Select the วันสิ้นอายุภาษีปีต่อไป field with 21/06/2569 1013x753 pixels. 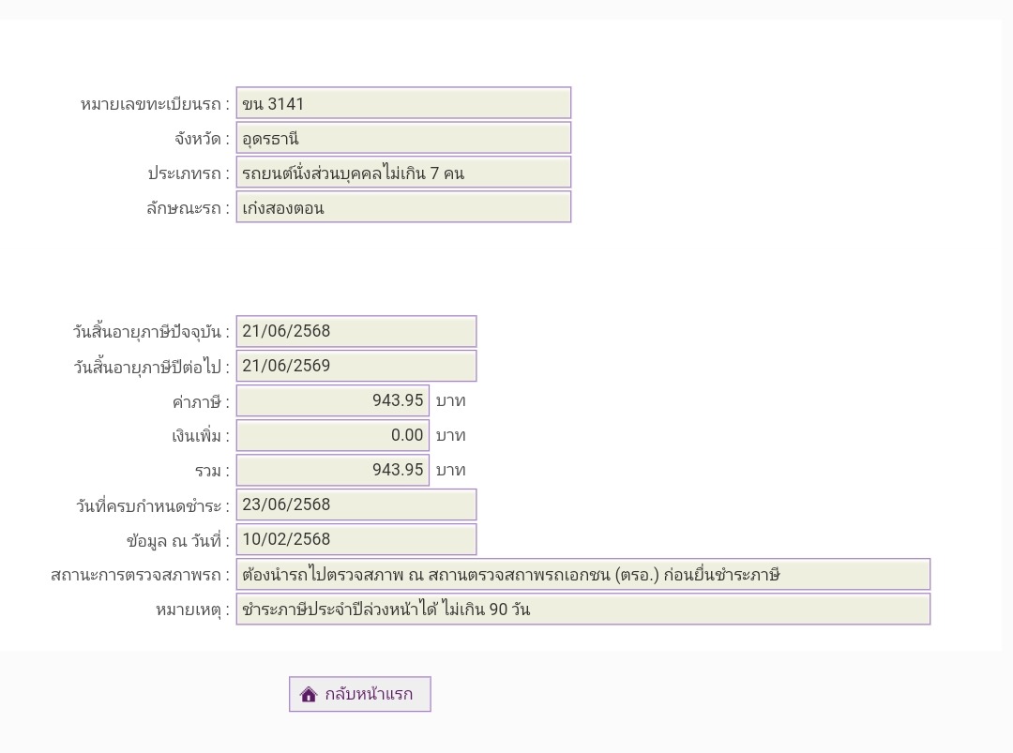[x=355, y=366]
